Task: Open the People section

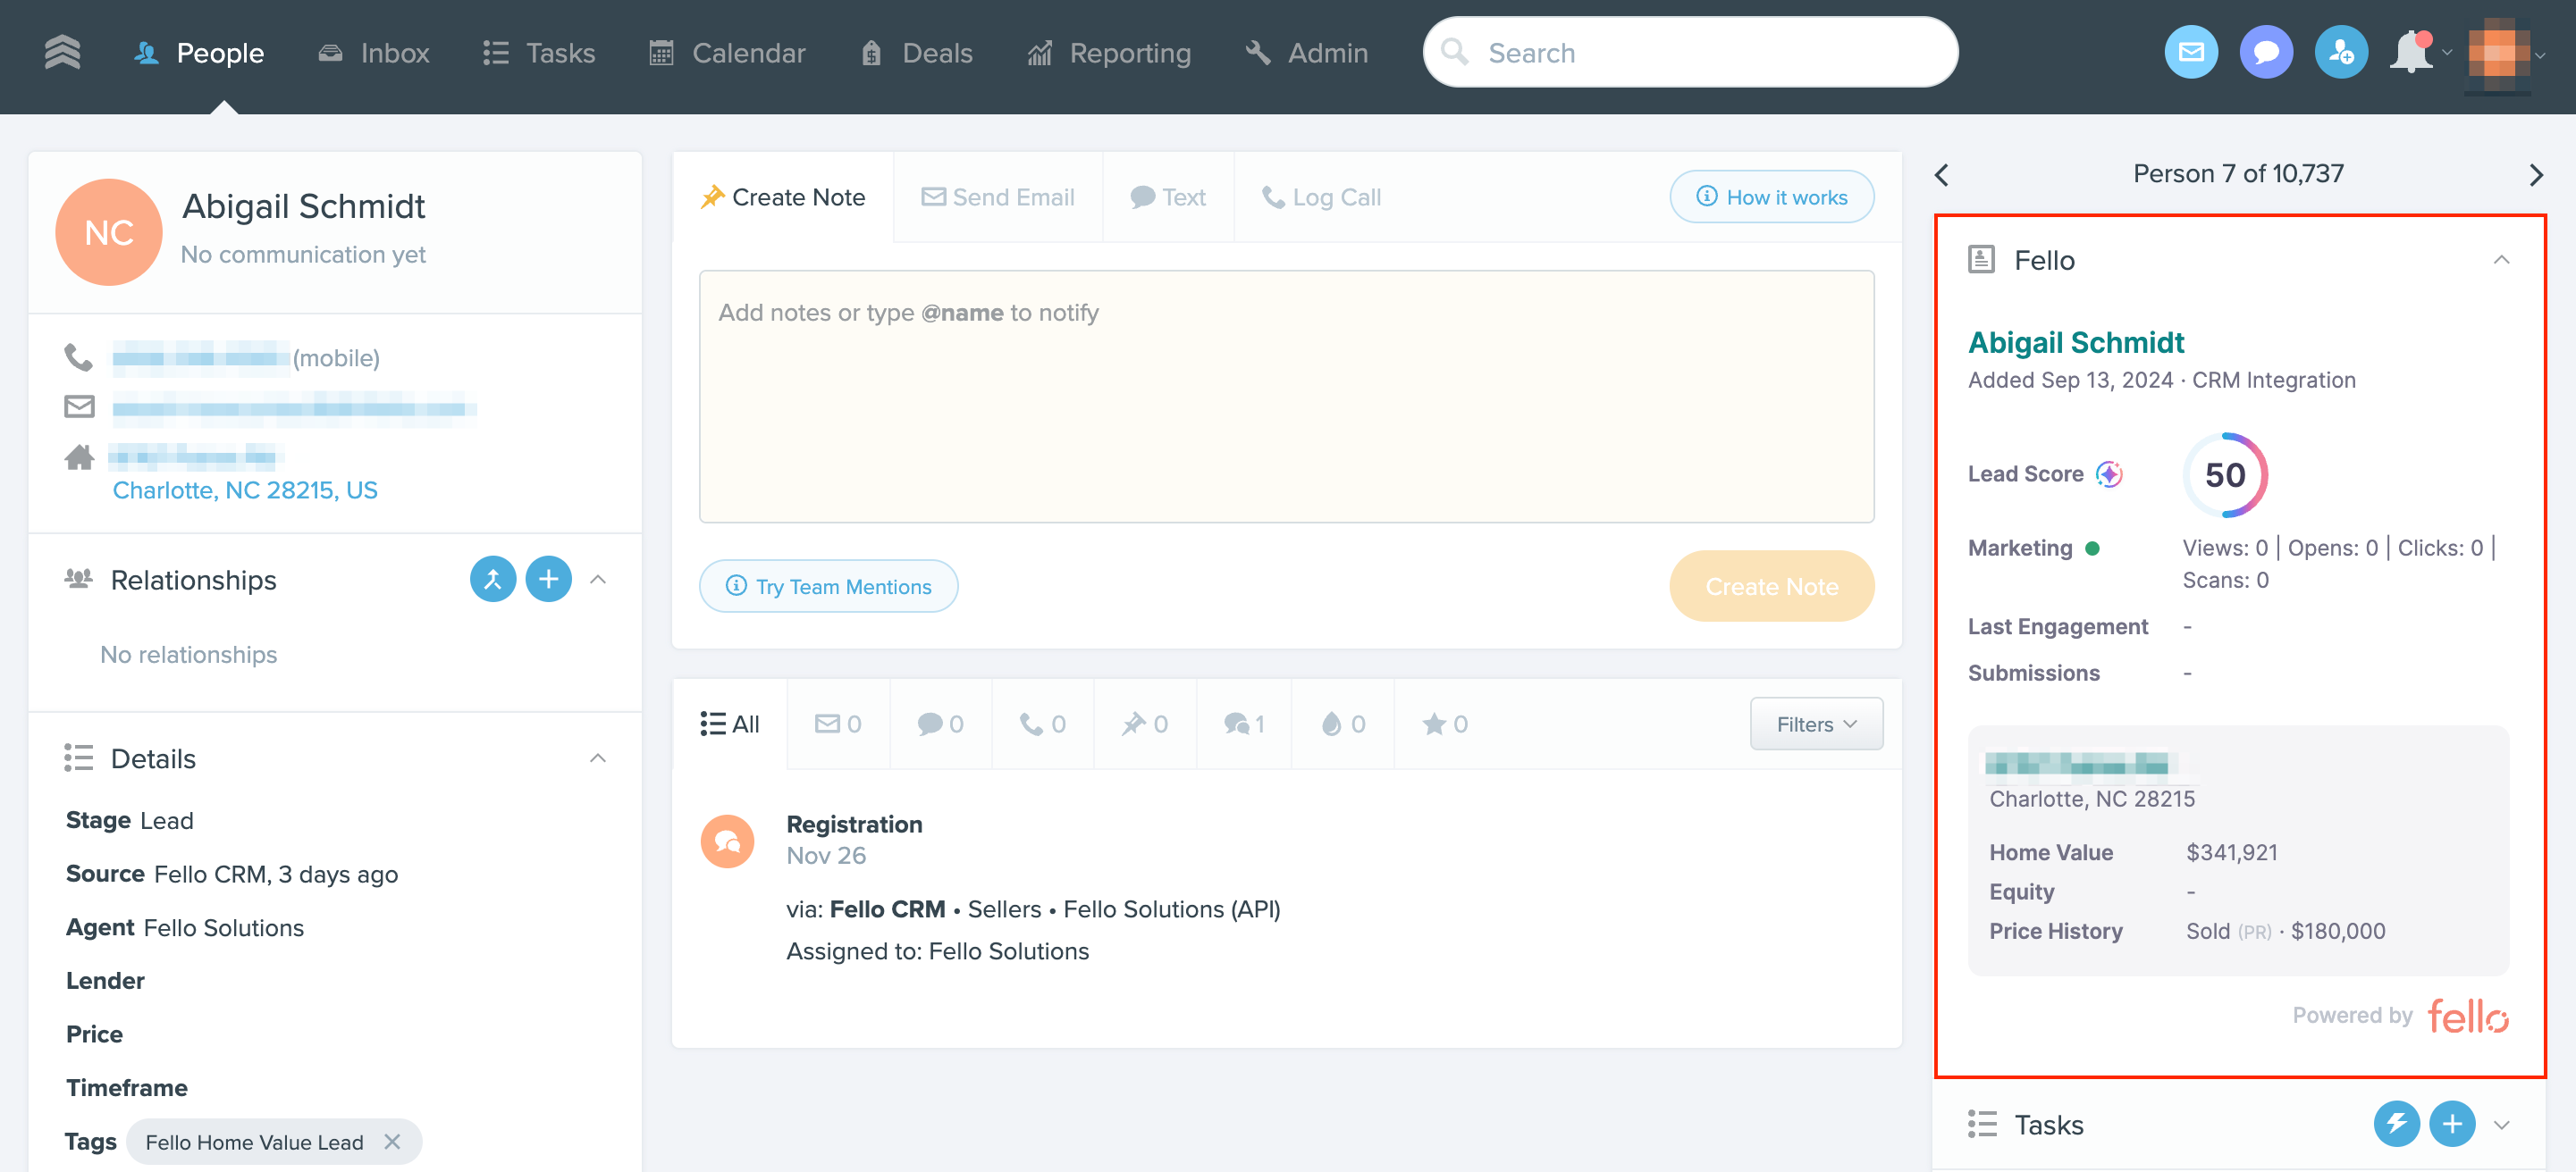Action: (x=199, y=53)
